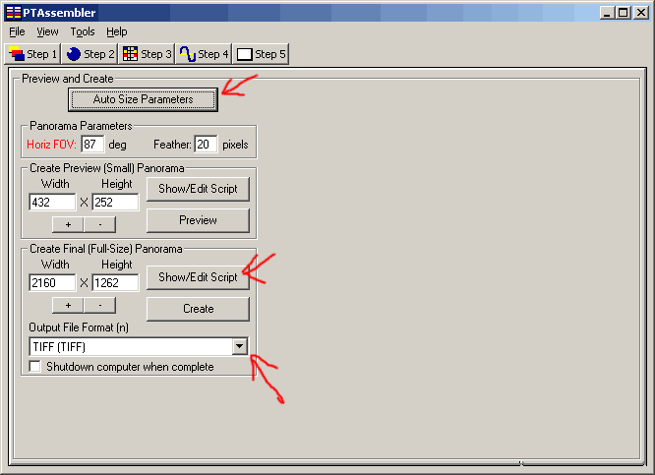Enable Shutdown computer when complete checkbox
The image size is (655, 475).
pyautogui.click(x=36, y=367)
